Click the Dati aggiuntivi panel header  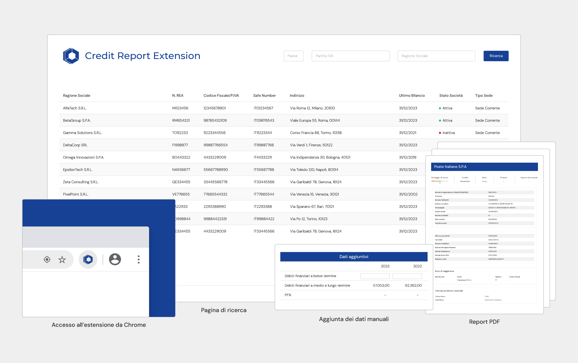click(x=354, y=257)
